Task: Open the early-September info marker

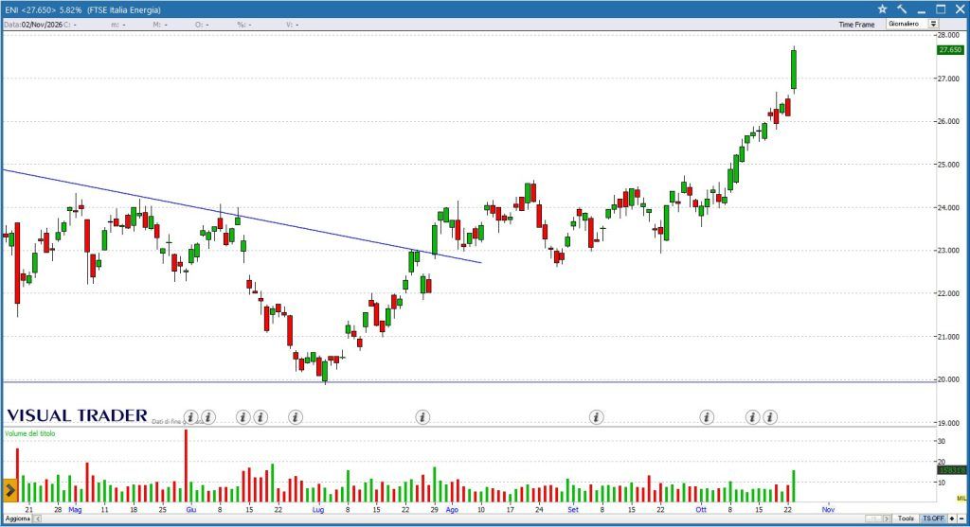Action: tap(597, 417)
